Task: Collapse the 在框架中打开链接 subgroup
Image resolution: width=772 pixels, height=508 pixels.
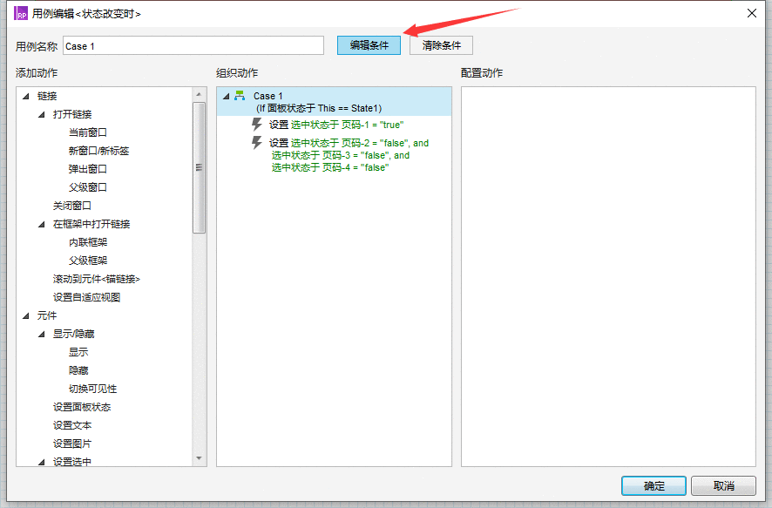Action: [42, 224]
